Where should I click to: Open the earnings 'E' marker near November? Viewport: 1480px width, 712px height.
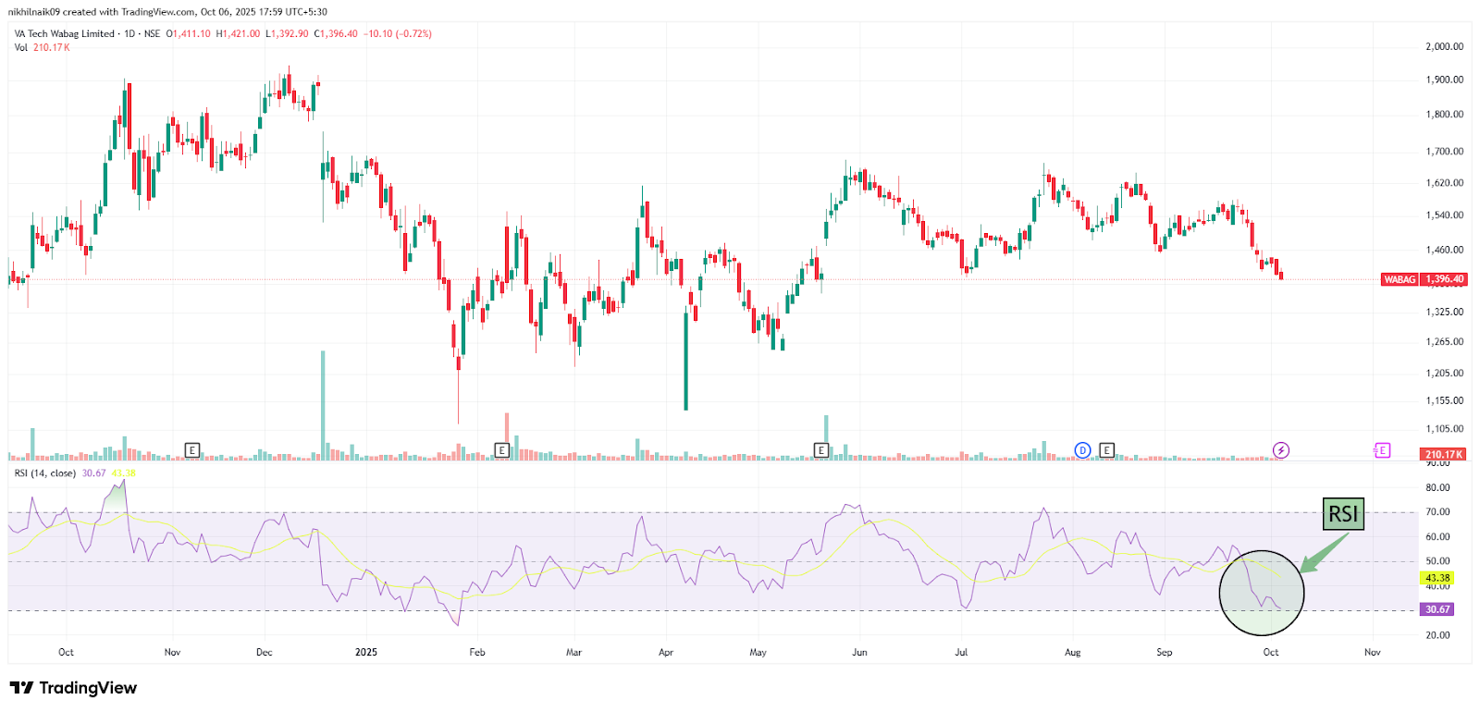[x=192, y=450]
